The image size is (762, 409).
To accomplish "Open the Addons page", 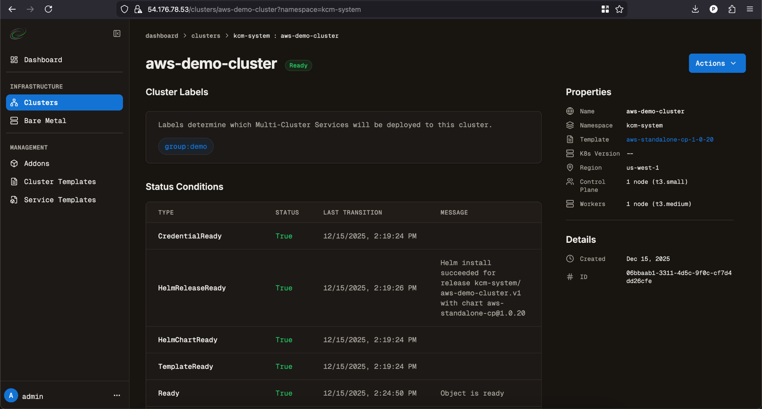I will click(x=36, y=164).
